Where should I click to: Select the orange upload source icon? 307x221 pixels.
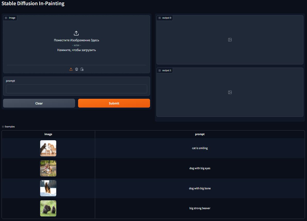click(71, 69)
